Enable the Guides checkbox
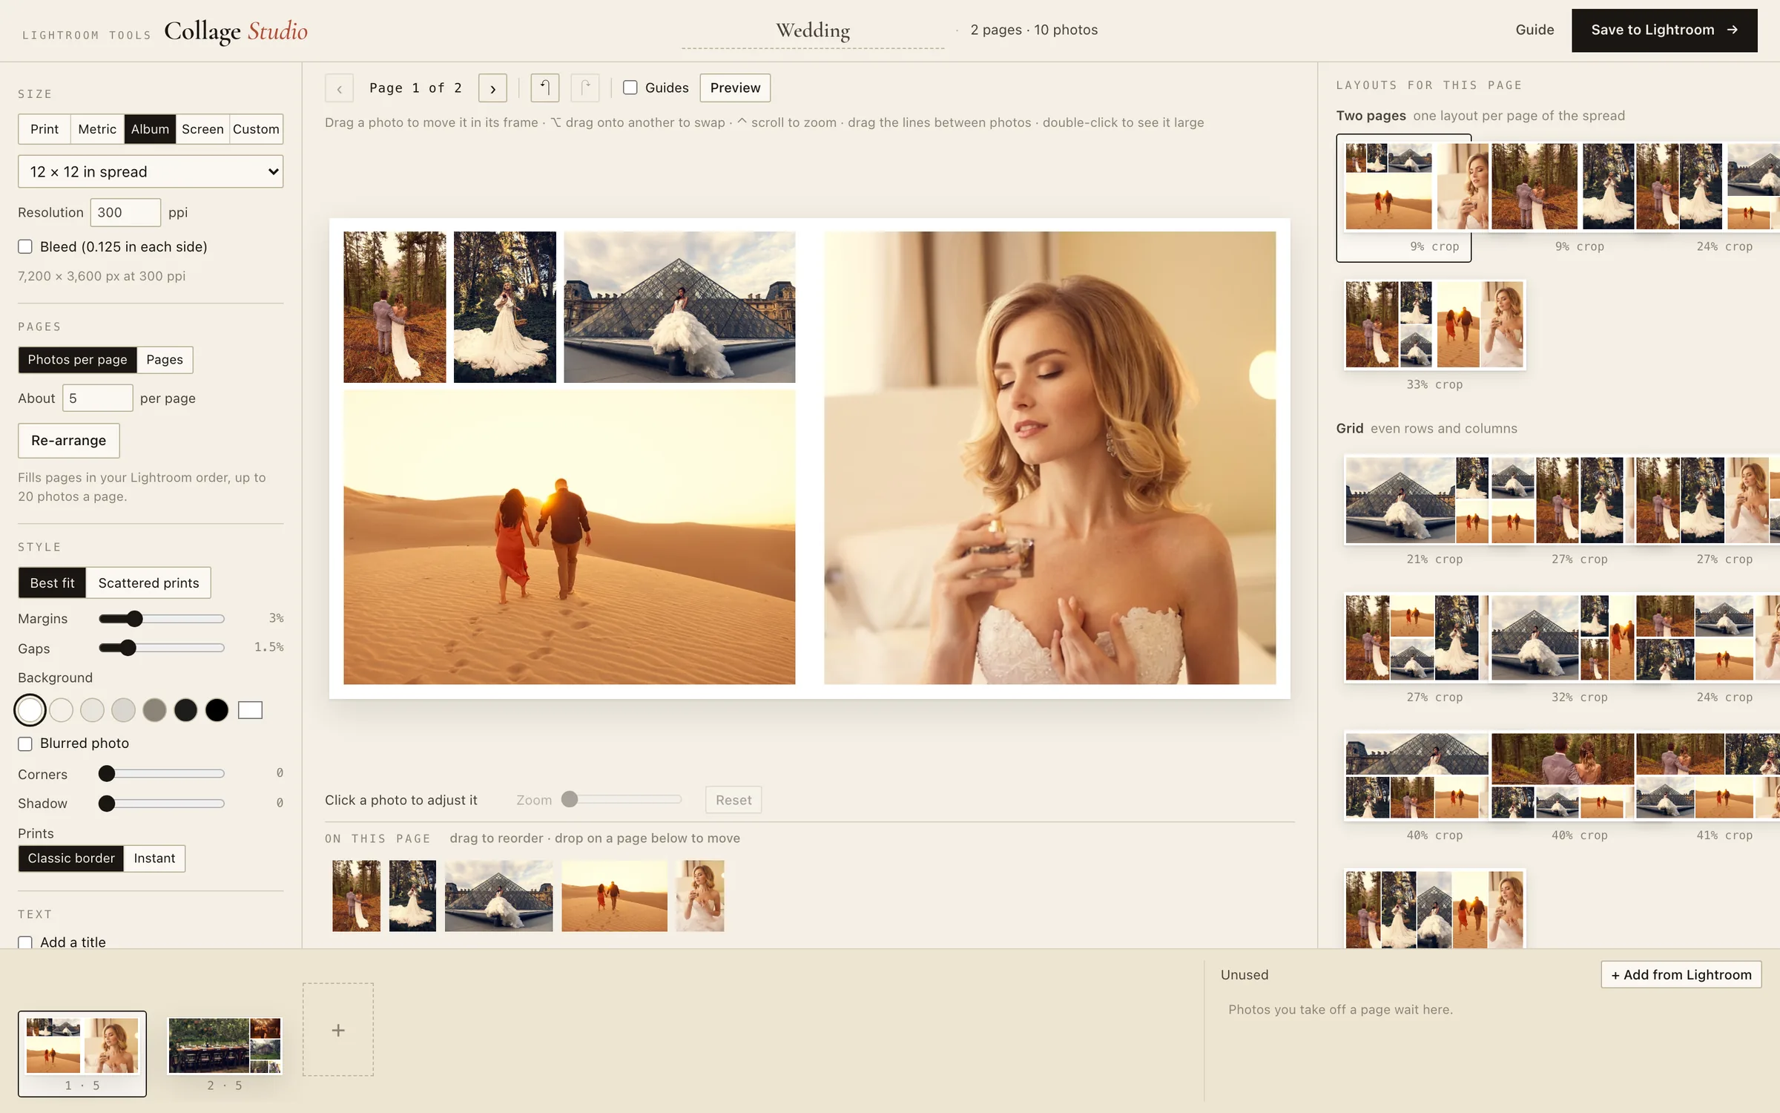 (630, 88)
